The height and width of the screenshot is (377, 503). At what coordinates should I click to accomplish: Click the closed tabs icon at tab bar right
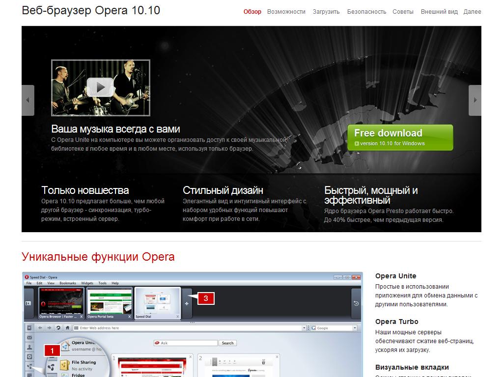pos(356,303)
